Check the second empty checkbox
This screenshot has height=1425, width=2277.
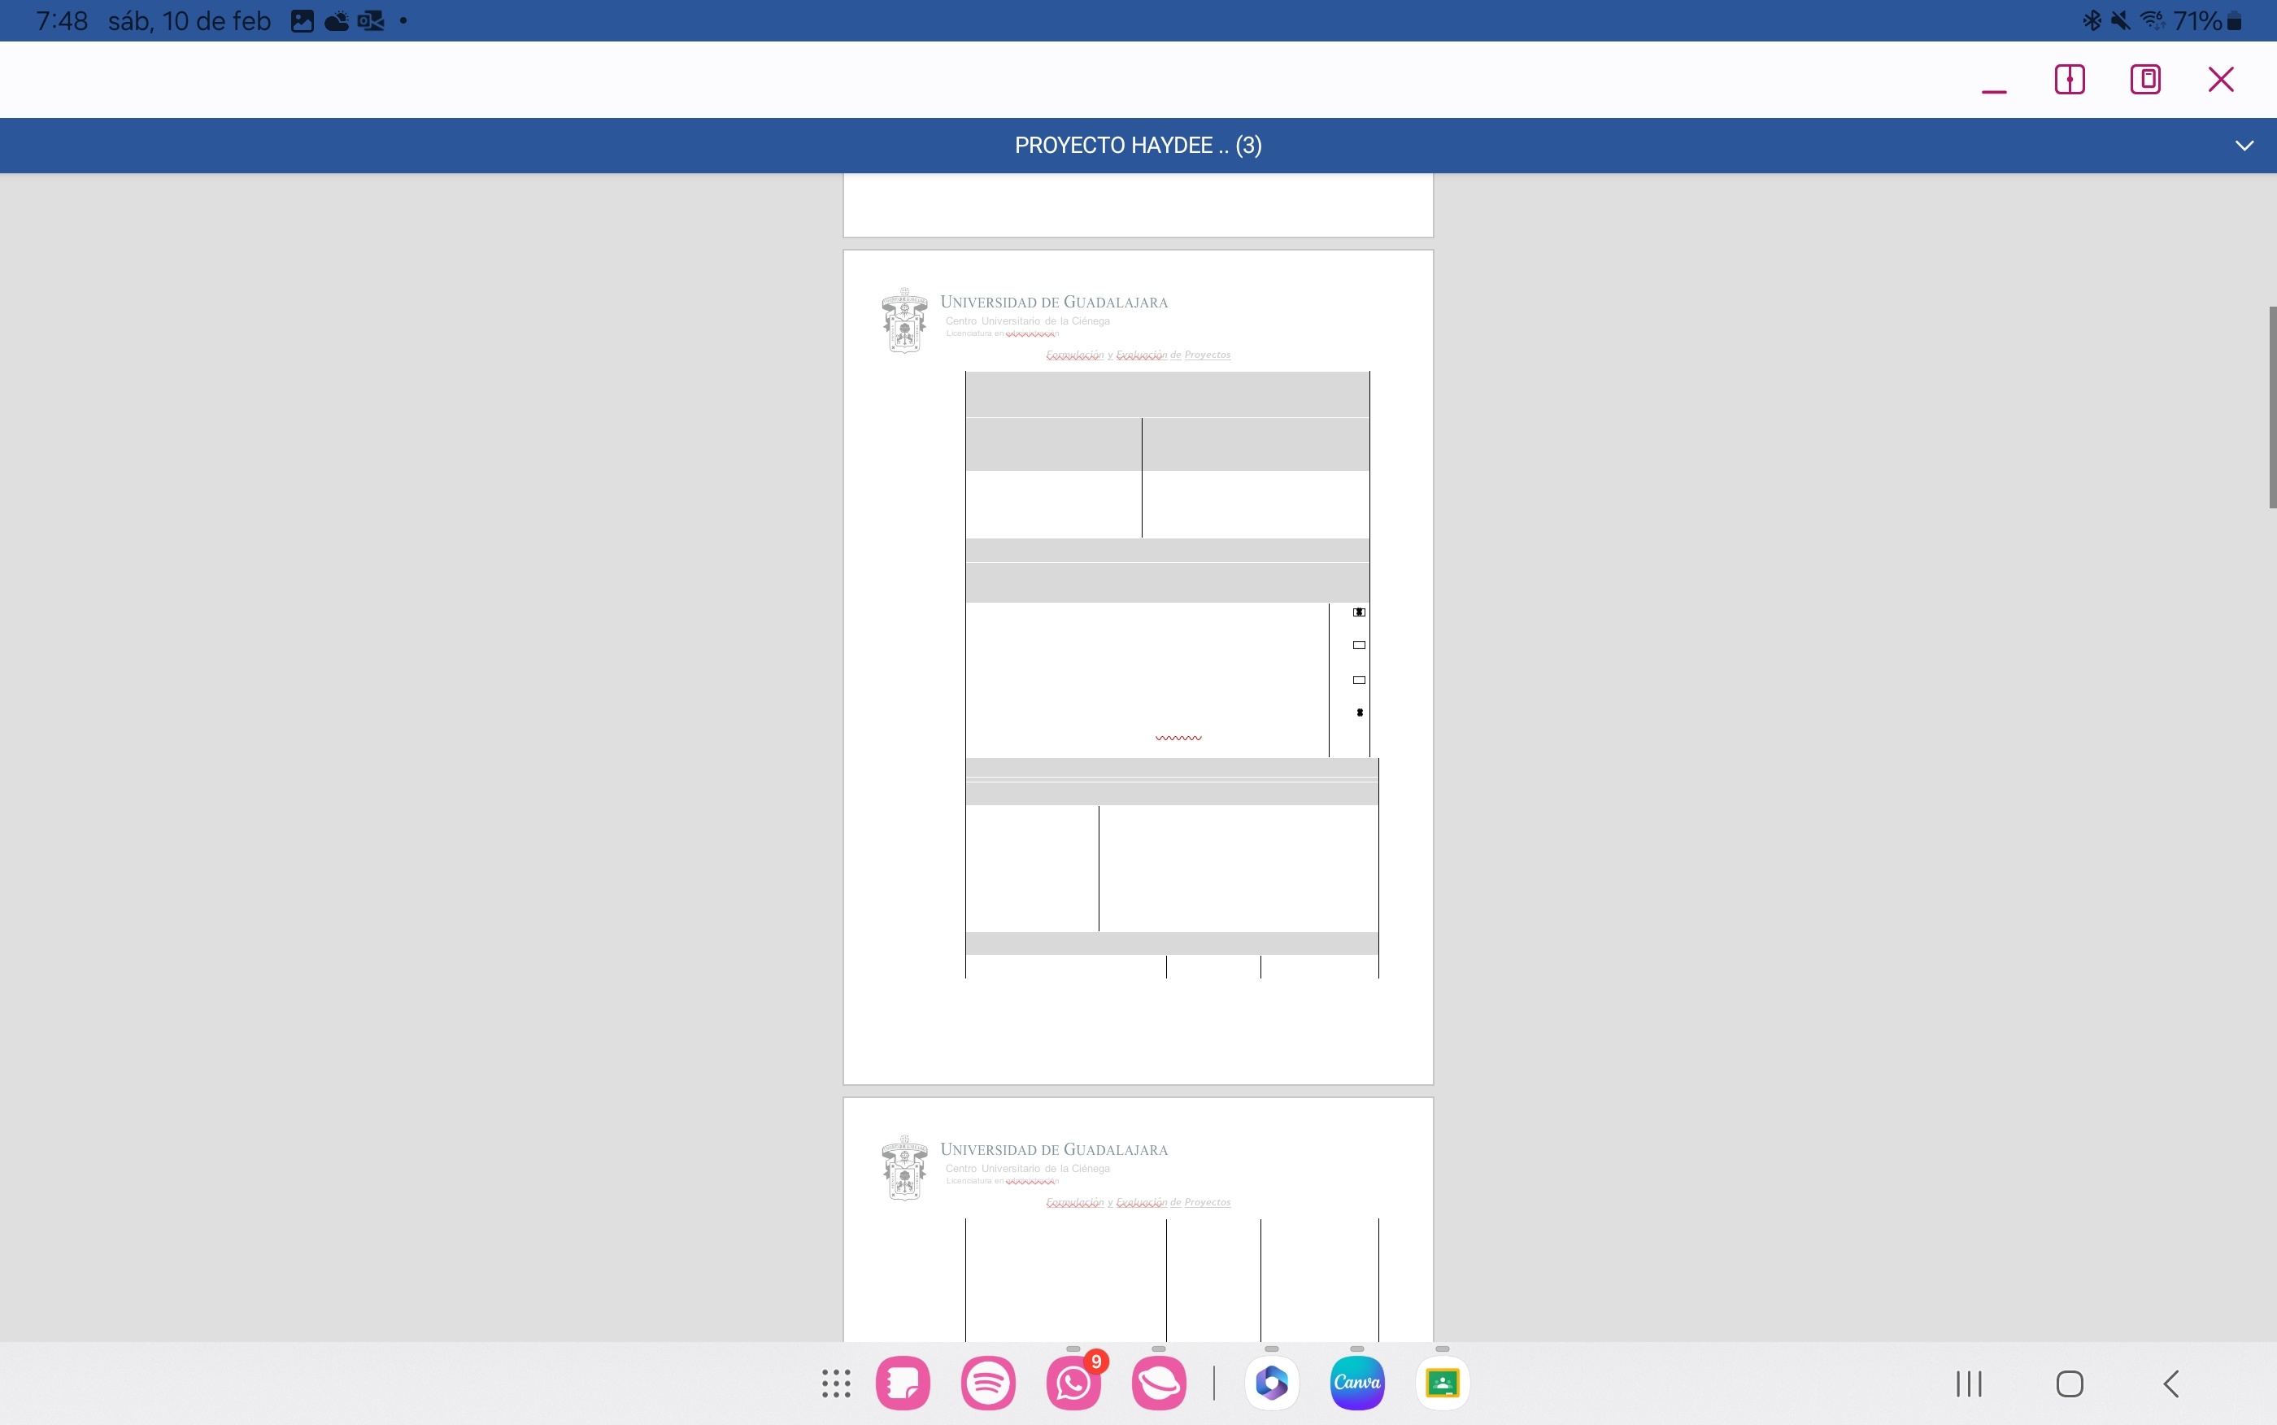pyautogui.click(x=1359, y=646)
